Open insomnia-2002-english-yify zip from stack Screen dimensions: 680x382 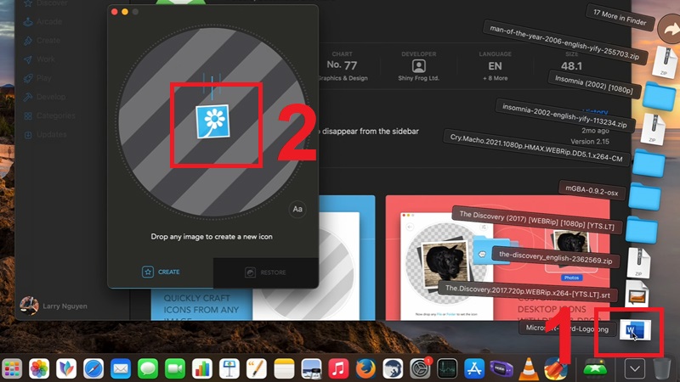click(x=564, y=115)
